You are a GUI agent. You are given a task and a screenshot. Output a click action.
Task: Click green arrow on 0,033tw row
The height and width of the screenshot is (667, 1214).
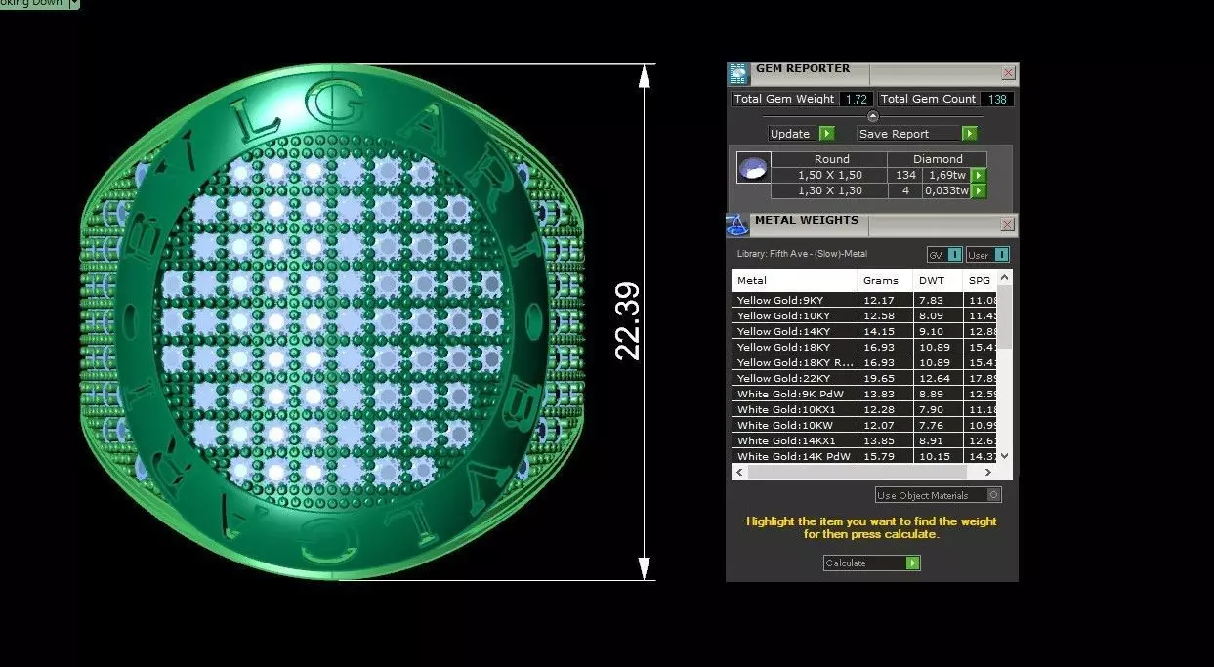(x=979, y=191)
